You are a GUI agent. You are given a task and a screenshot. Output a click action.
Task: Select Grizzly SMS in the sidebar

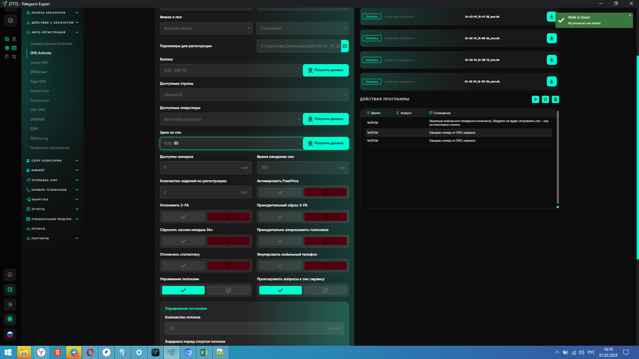pyautogui.click(x=39, y=62)
